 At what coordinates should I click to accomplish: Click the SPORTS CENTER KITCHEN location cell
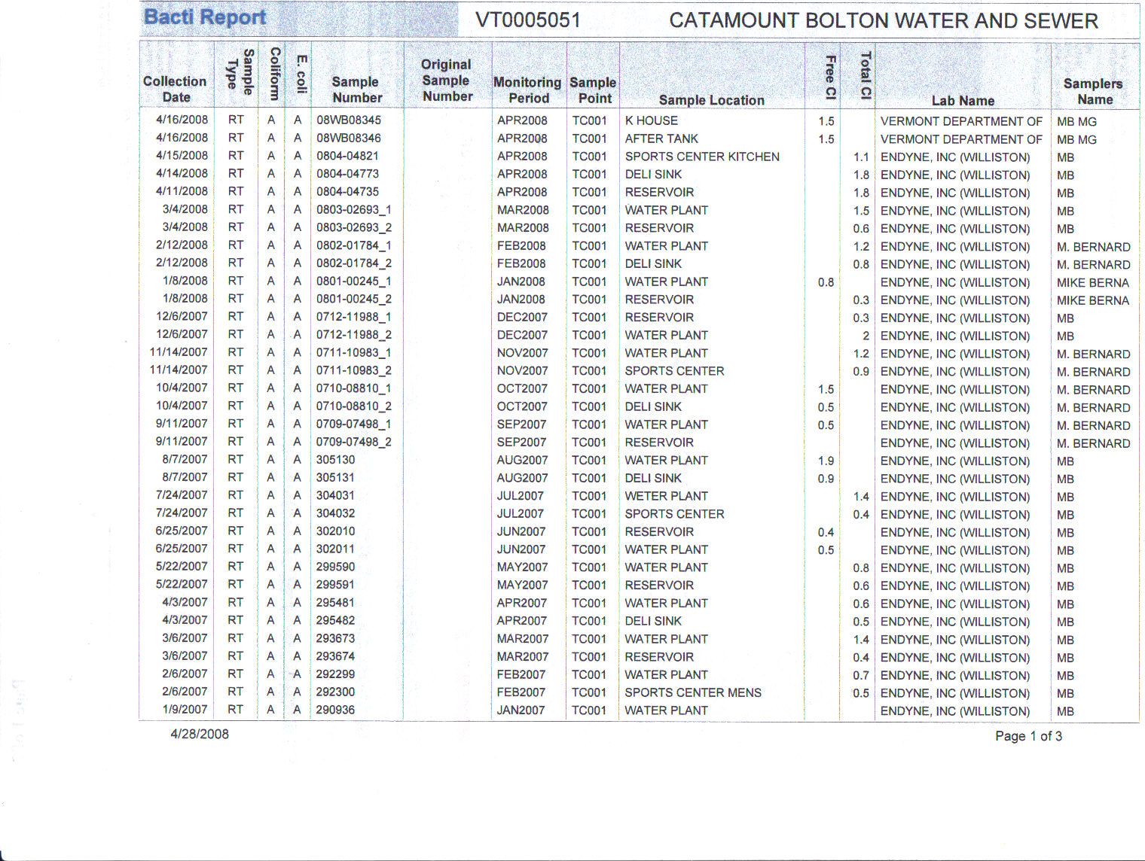click(x=701, y=157)
